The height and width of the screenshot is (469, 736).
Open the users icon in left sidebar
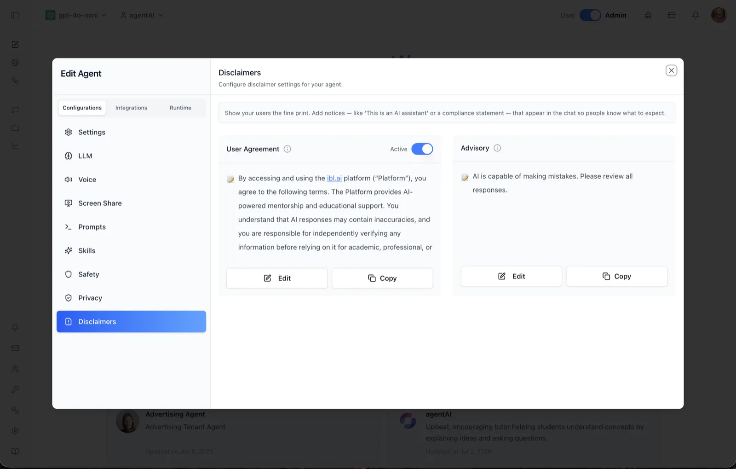(x=15, y=369)
